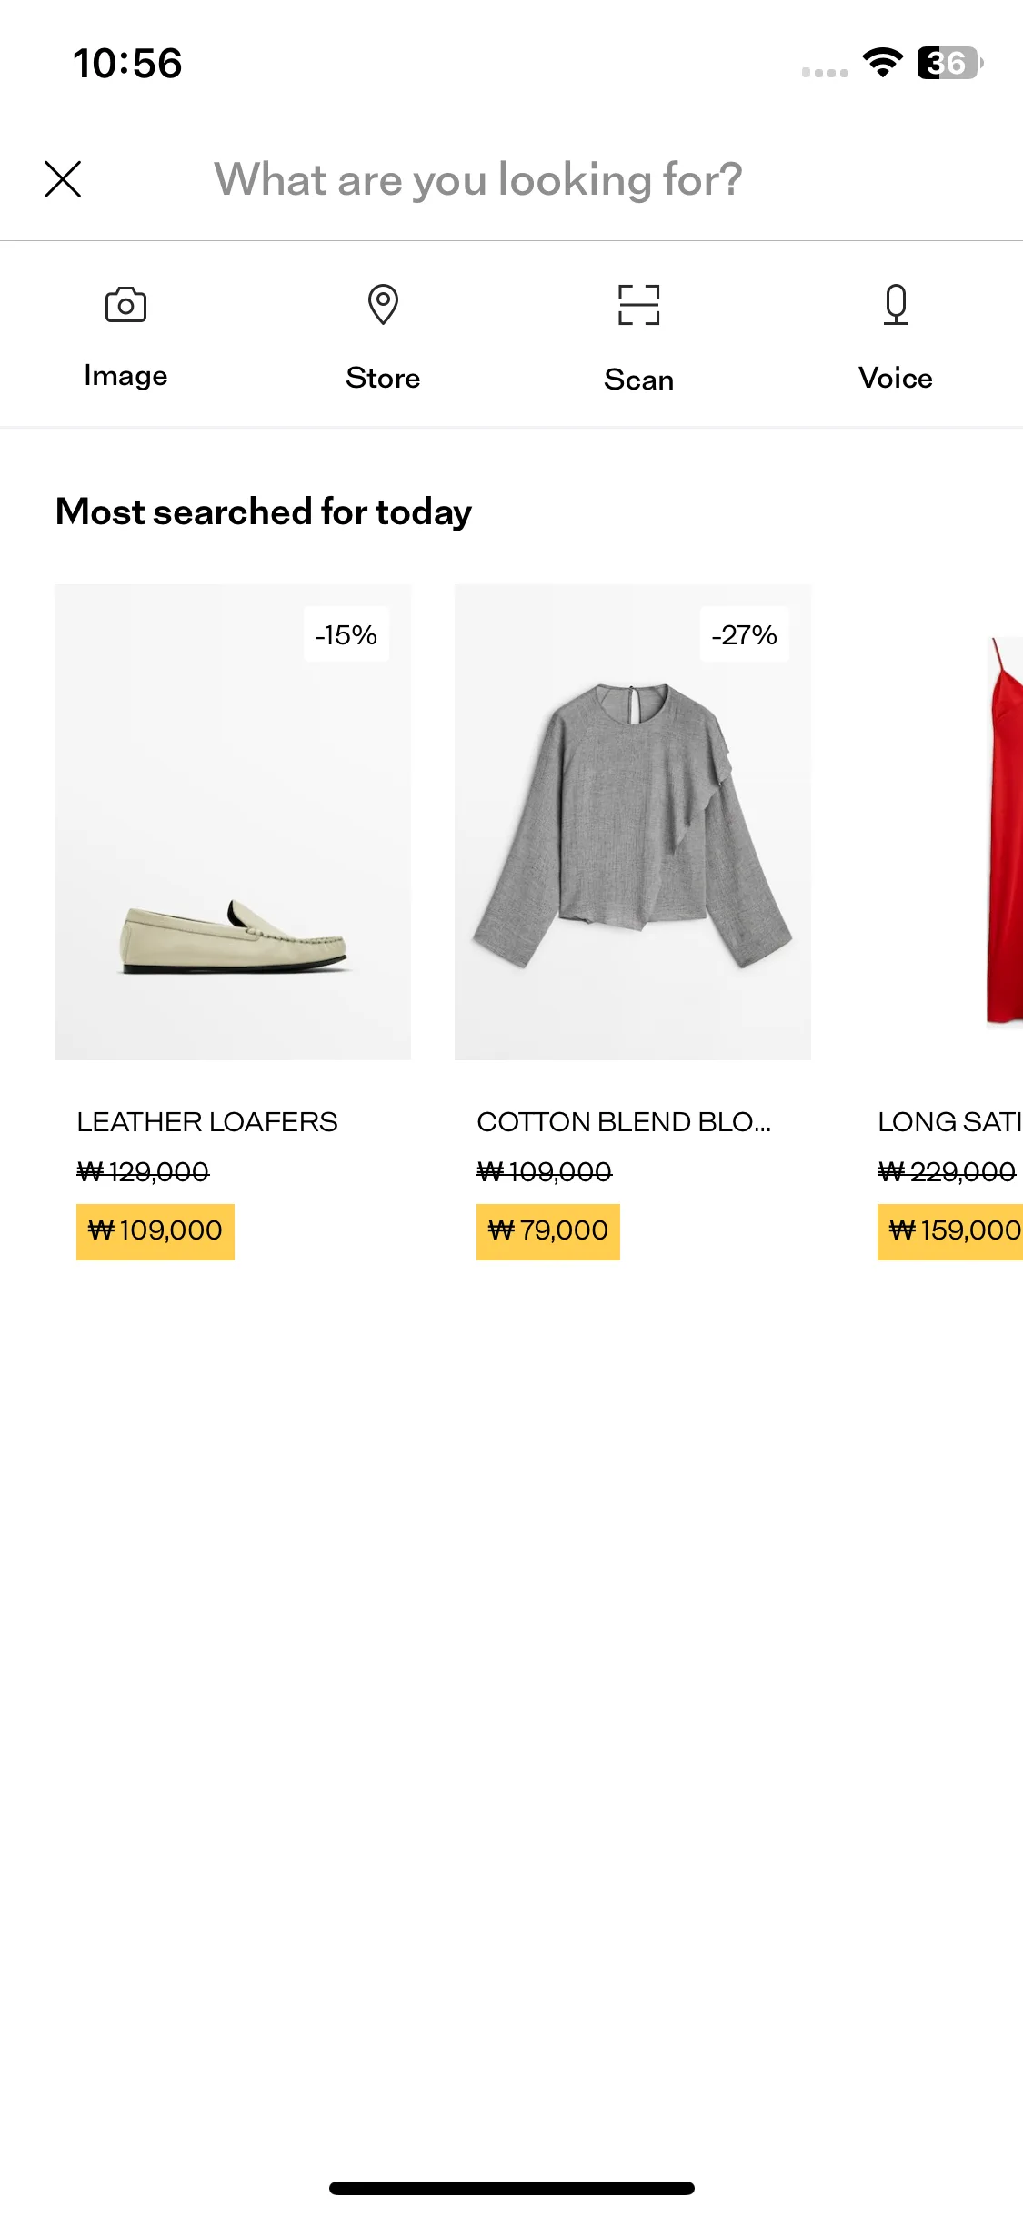Viewport: 1023px width, 2217px height.
Task: Tap the -15% discount badge
Action: [346, 634]
